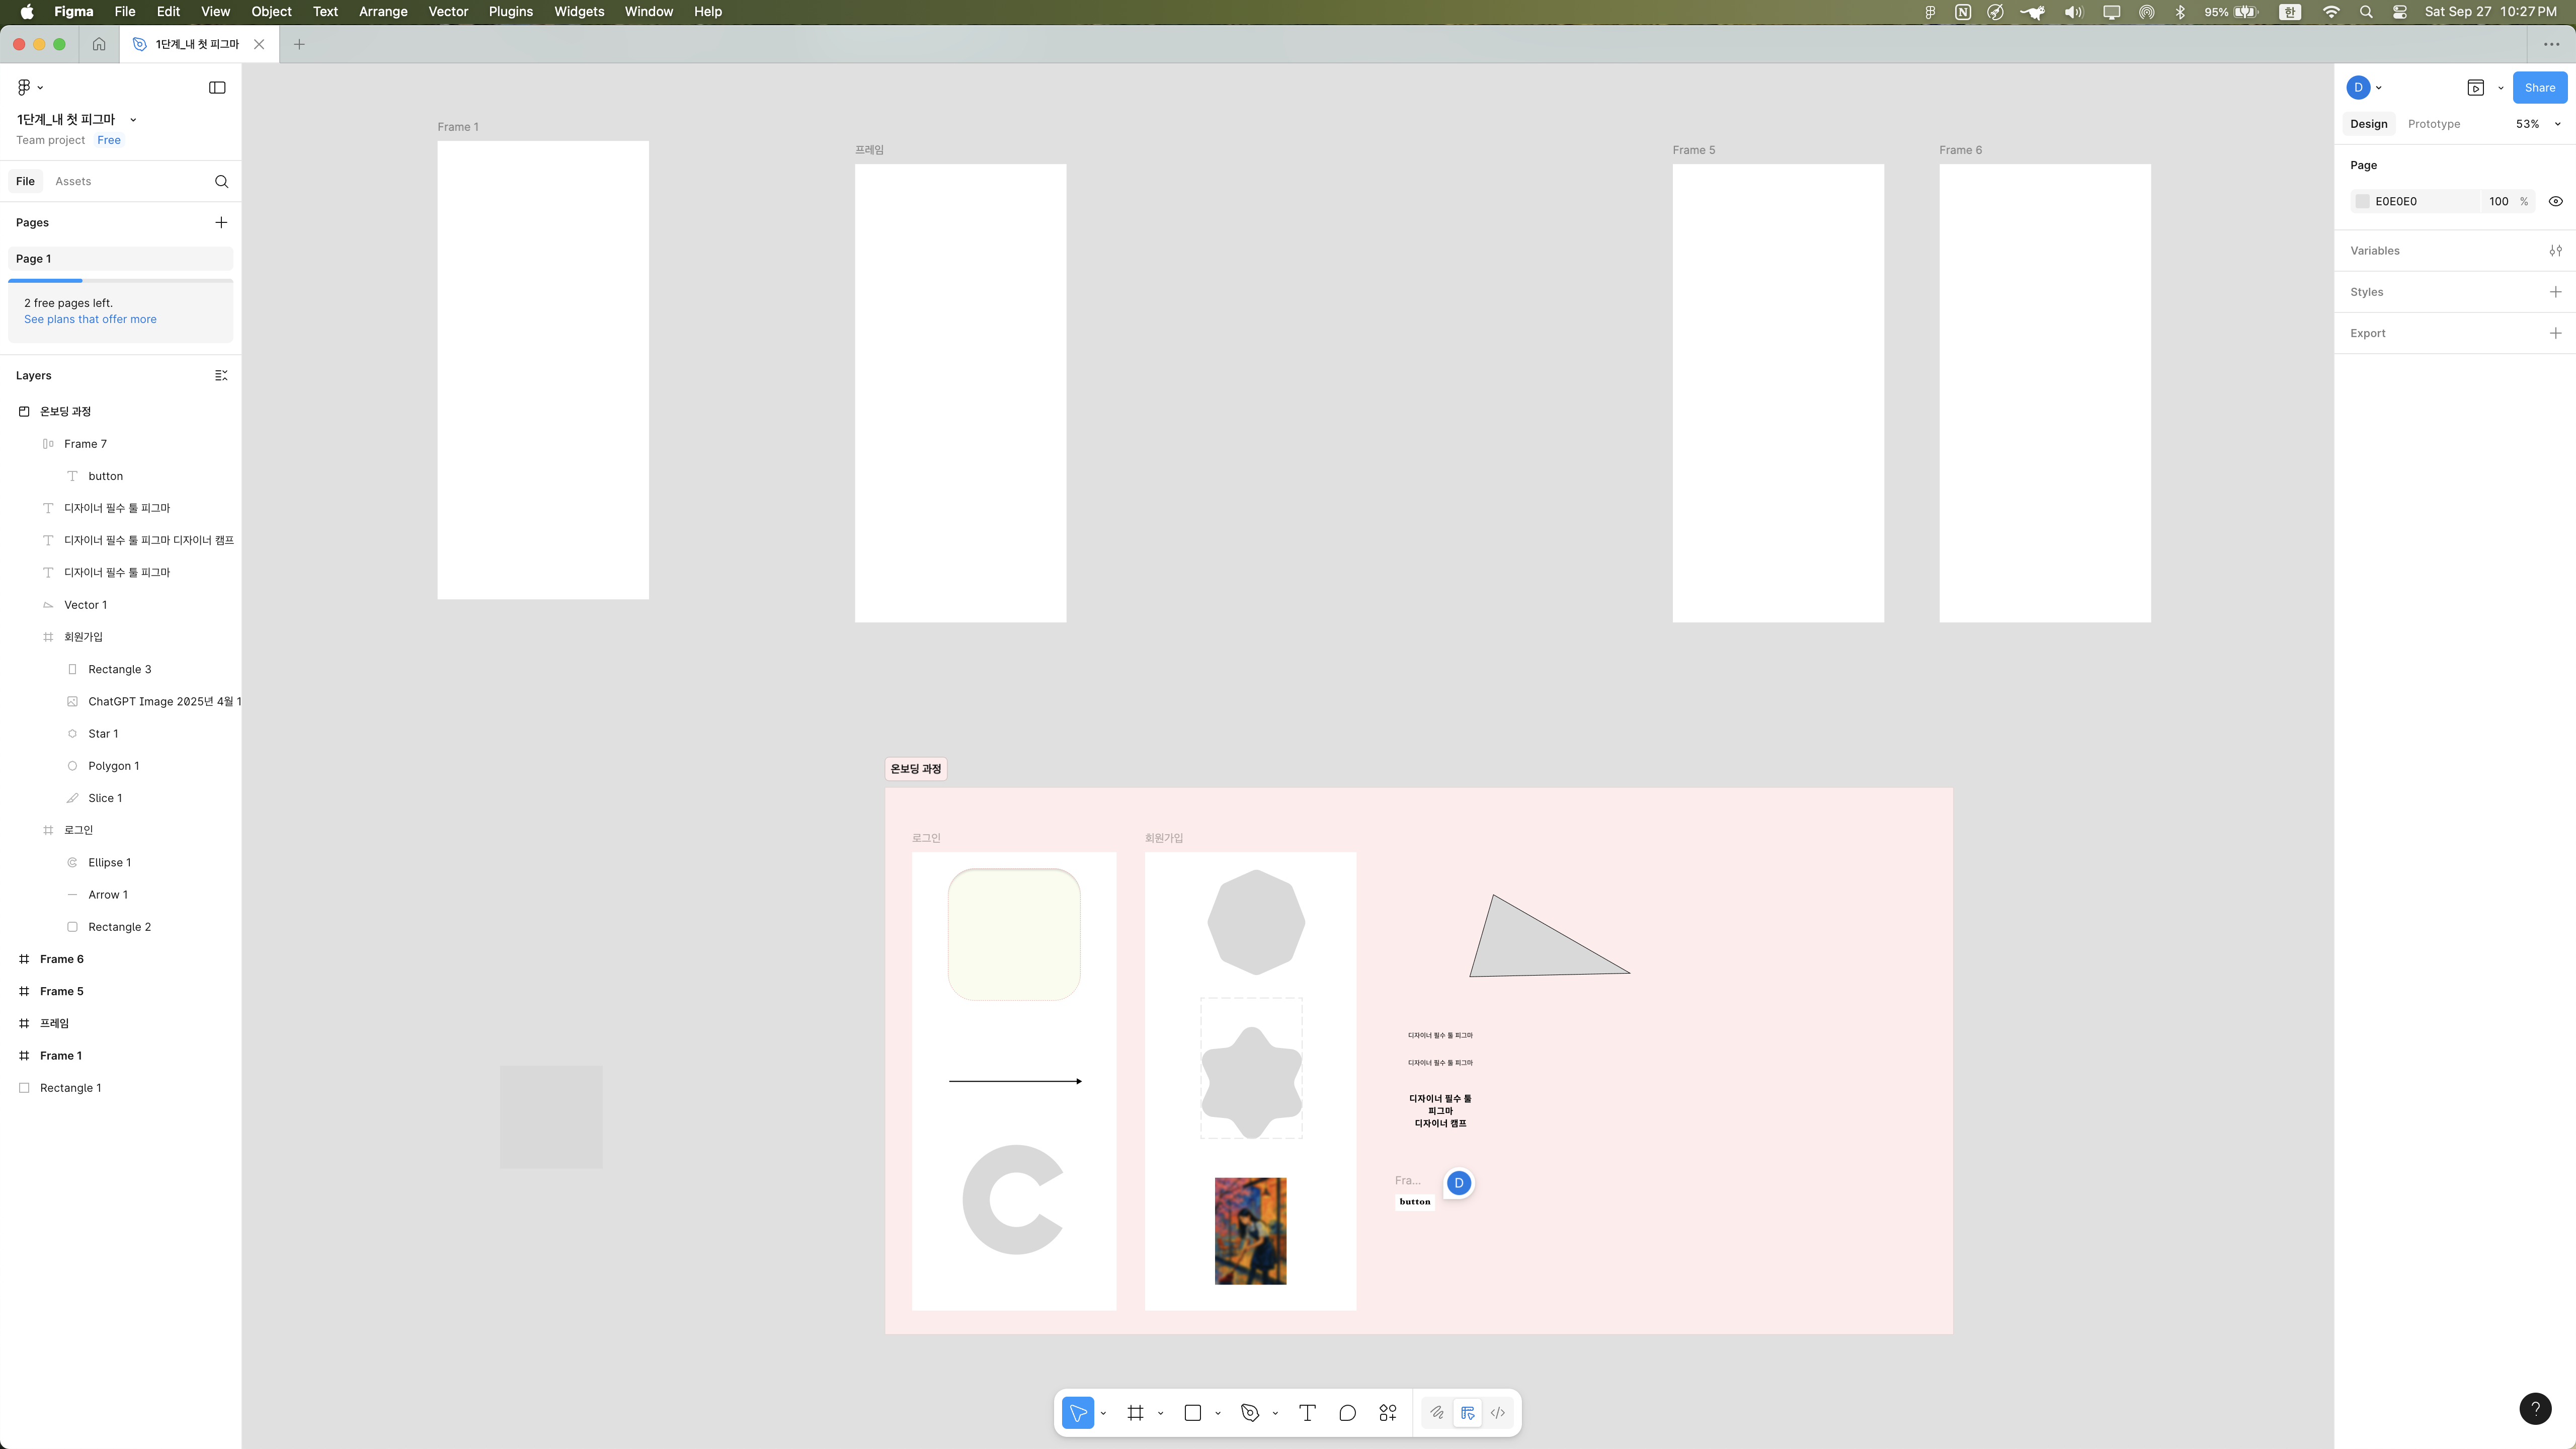The height and width of the screenshot is (1449, 2576).
Task: Add a new page with plus icon
Action: (221, 222)
